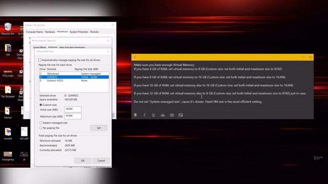The width and height of the screenshot is (328, 184).
Task: Click the 'Do not set System managed size' line
Action: click(198, 102)
